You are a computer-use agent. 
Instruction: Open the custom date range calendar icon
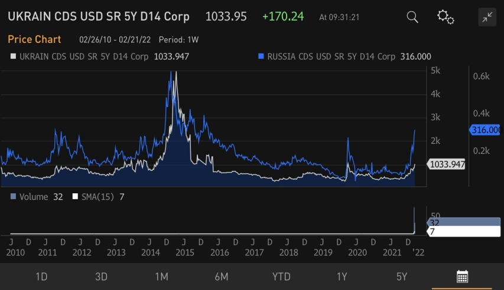click(x=462, y=276)
